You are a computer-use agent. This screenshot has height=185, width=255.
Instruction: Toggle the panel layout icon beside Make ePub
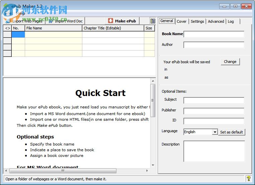point(153,21)
